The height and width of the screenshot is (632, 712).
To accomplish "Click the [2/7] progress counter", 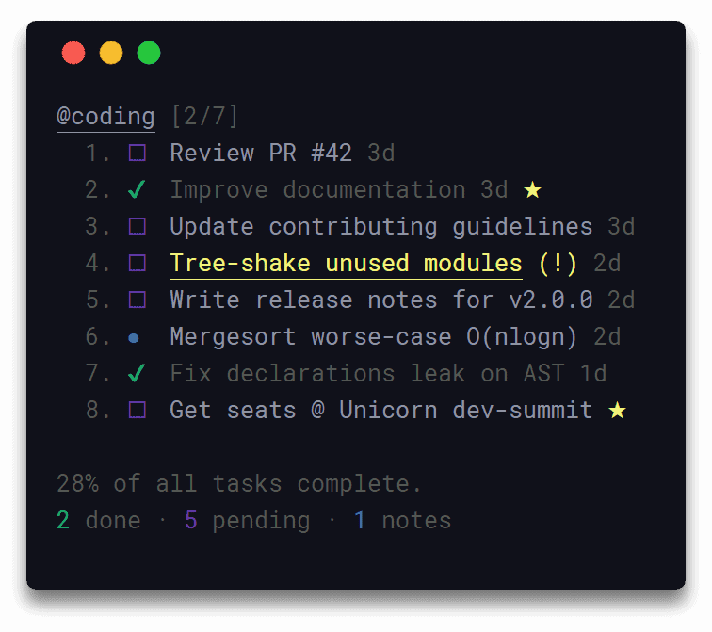I will point(204,117).
